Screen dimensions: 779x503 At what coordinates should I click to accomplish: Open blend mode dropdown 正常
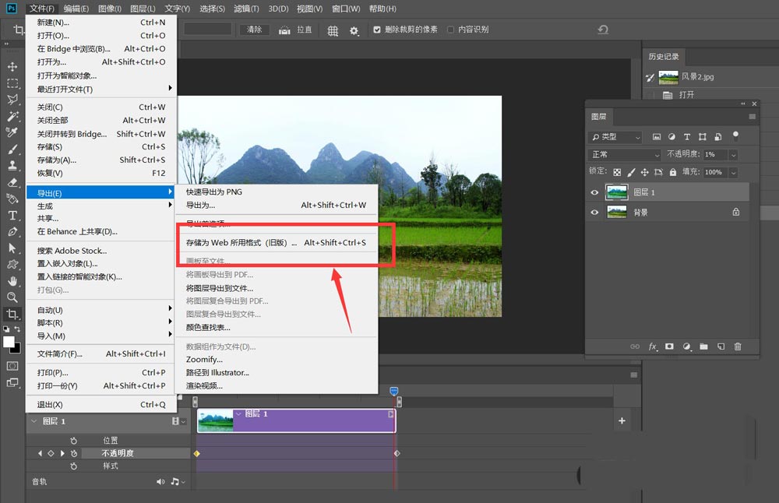point(625,154)
